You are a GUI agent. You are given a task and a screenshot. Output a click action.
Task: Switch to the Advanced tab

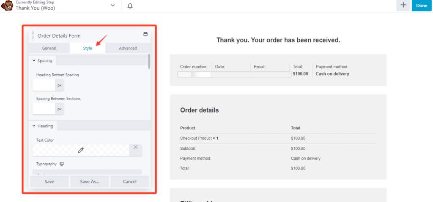tap(128, 48)
